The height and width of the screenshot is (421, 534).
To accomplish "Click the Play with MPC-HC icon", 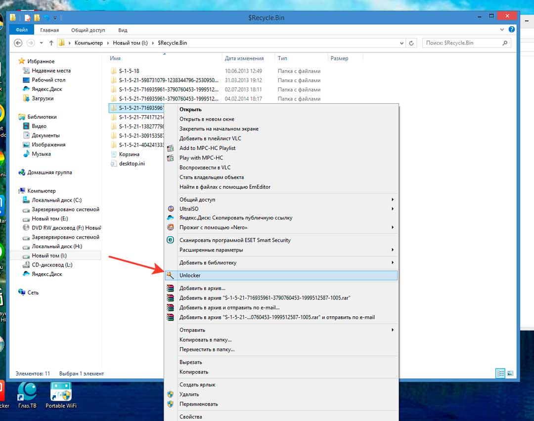I will click(170, 158).
